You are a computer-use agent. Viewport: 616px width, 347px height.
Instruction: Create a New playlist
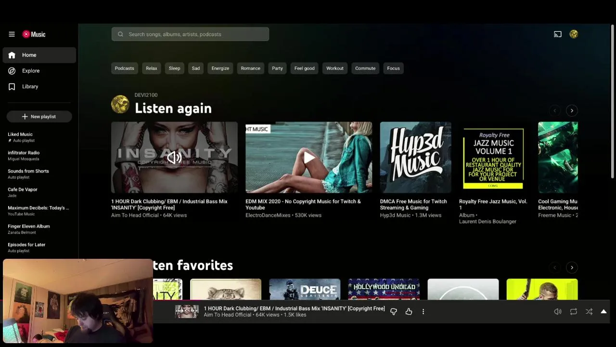click(x=39, y=117)
